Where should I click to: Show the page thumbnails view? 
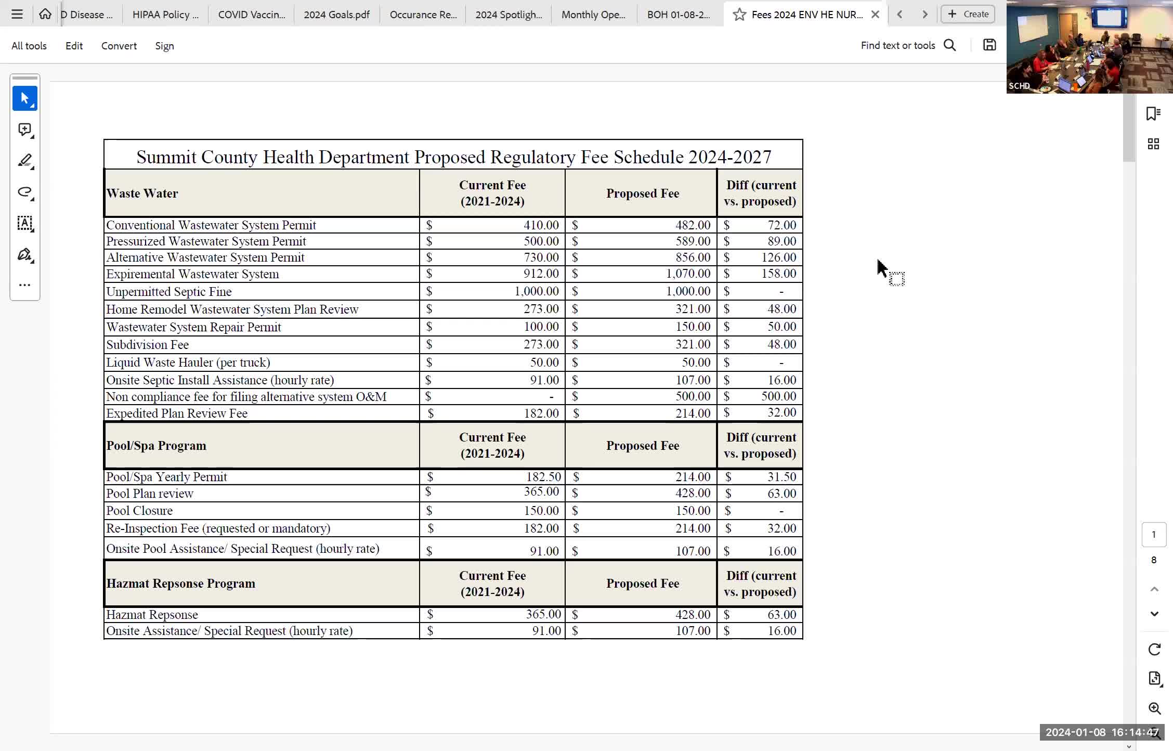pyautogui.click(x=1154, y=144)
